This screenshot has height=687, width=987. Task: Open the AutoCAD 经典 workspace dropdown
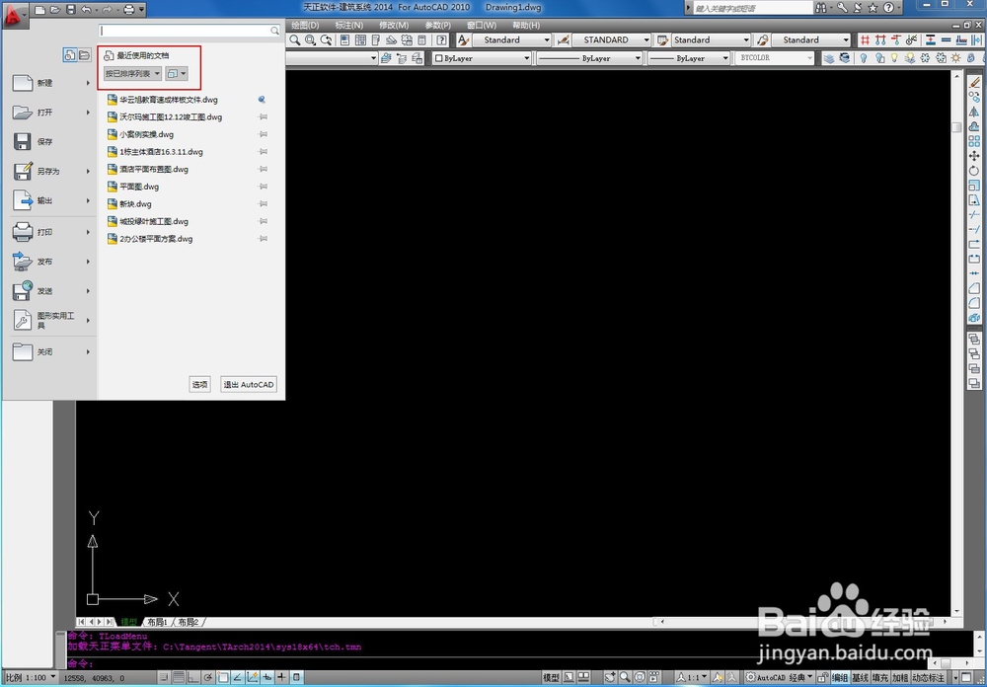point(780,677)
